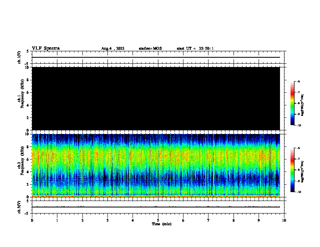Click the black ch.1 spectrogram panel
This screenshot has height=247, width=320.
click(x=156, y=98)
